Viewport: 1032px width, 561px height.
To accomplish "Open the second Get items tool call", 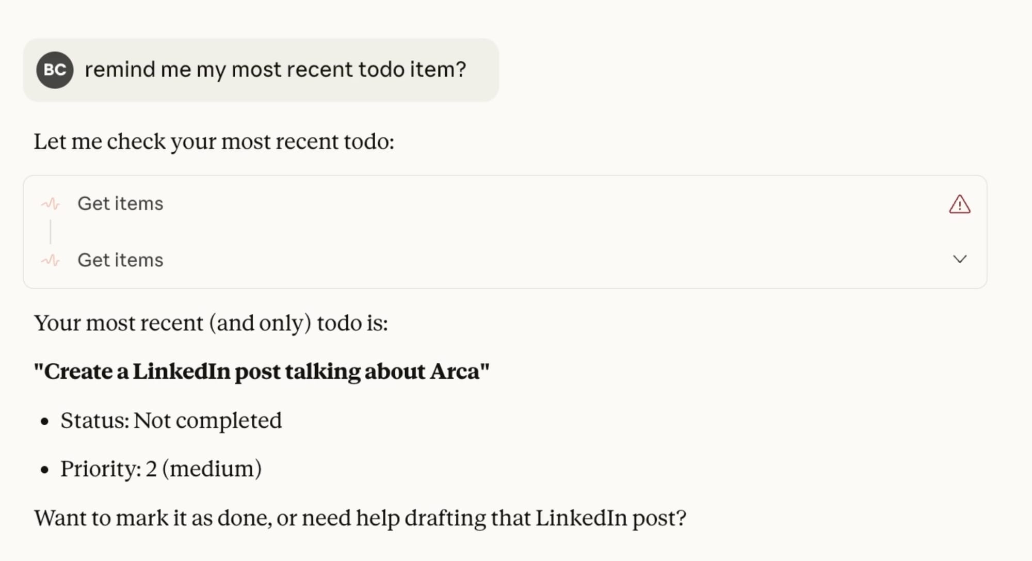I will 120,260.
